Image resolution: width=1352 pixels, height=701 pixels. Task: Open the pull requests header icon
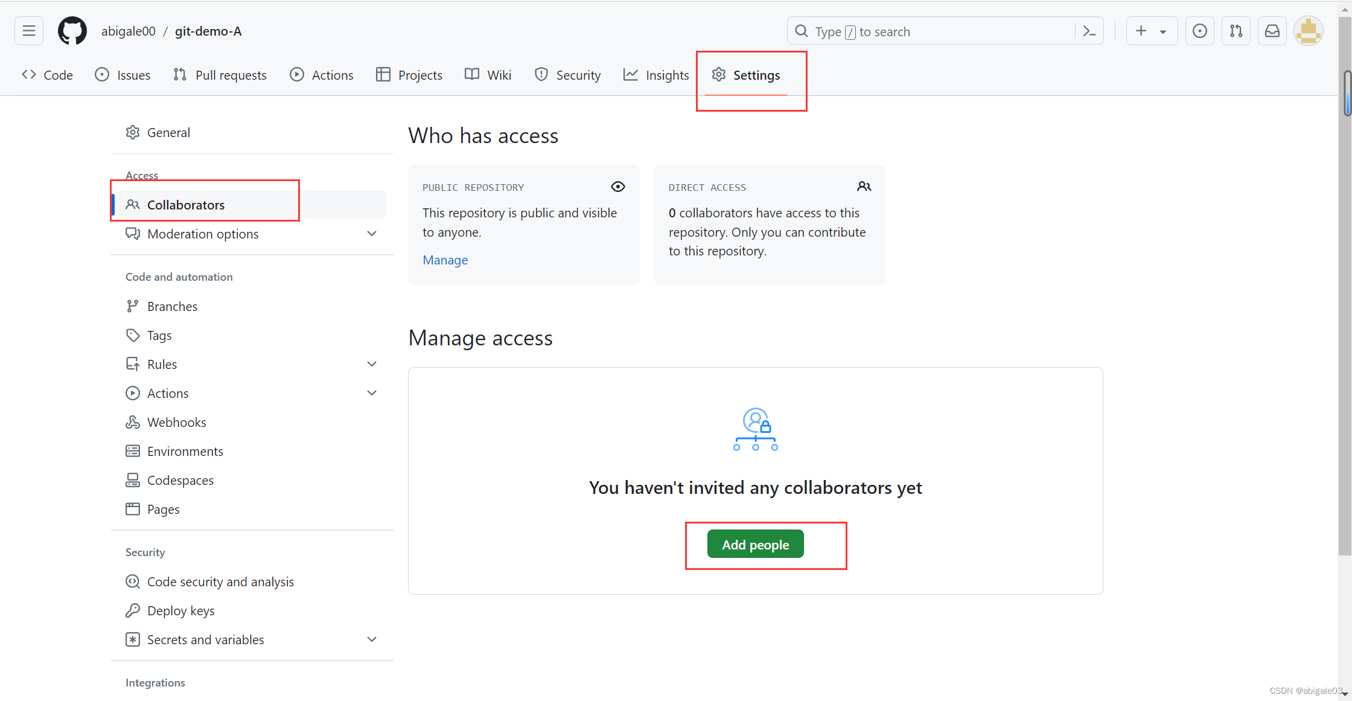click(1236, 31)
